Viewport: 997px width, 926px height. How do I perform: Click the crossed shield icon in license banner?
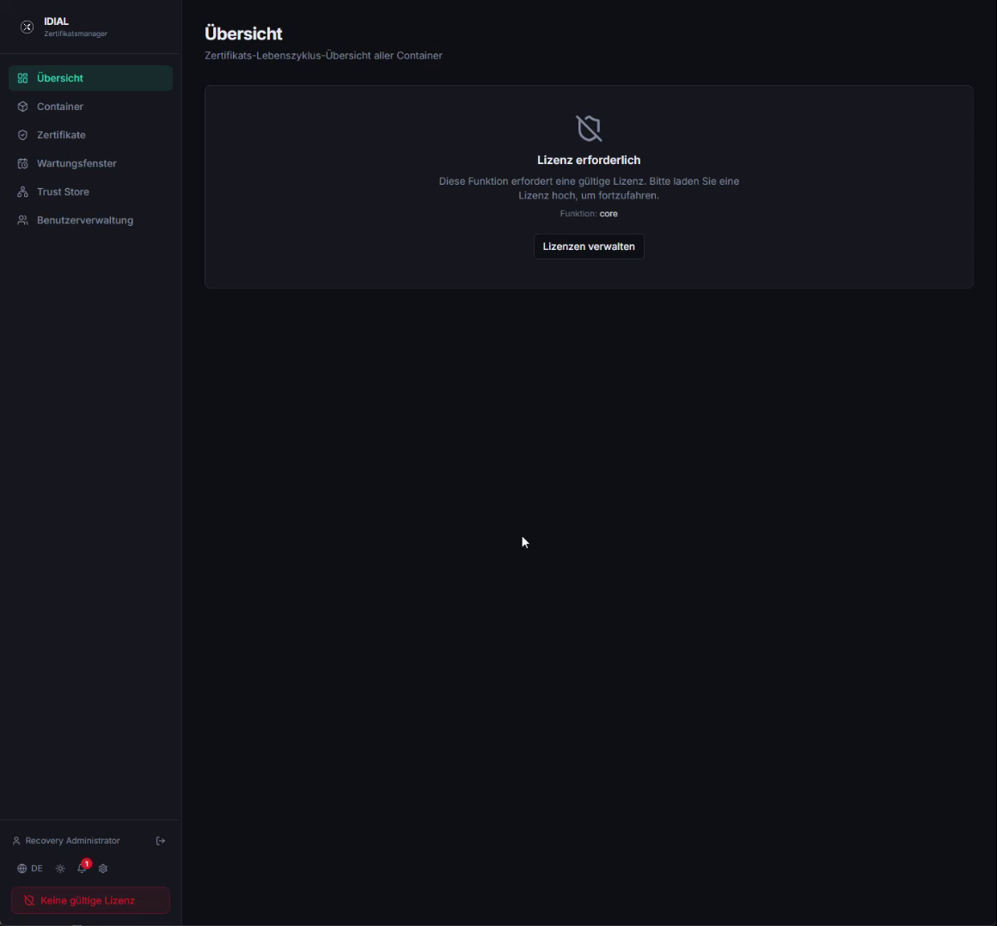coord(29,900)
